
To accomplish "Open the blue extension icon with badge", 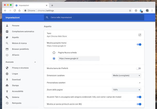I will (x=141, y=11).
